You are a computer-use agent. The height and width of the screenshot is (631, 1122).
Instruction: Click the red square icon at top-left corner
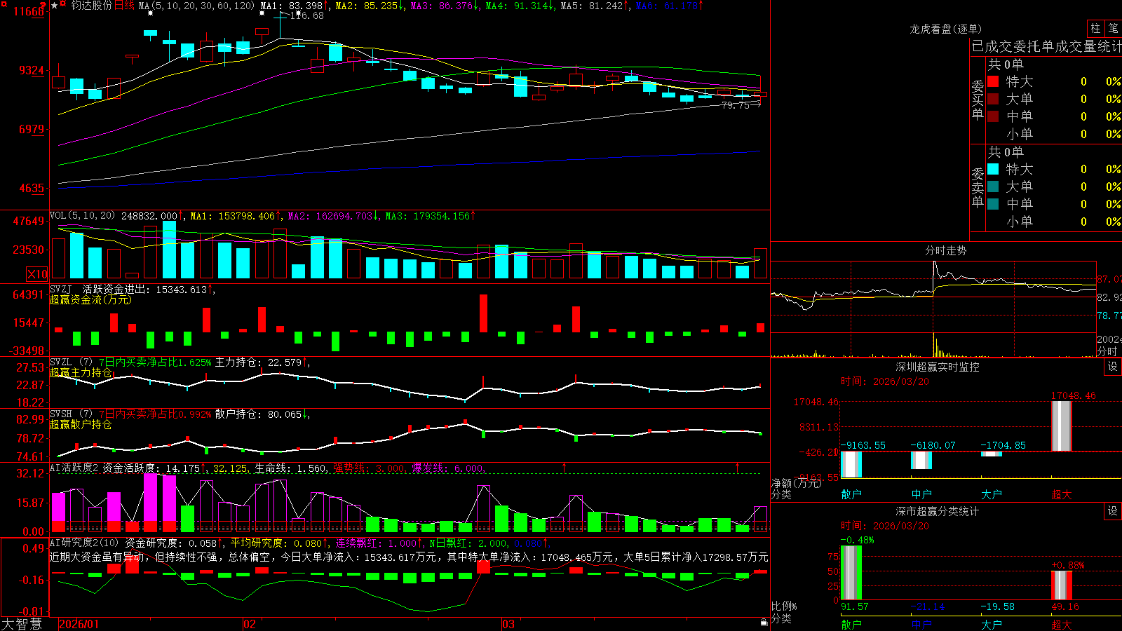(x=4, y=4)
